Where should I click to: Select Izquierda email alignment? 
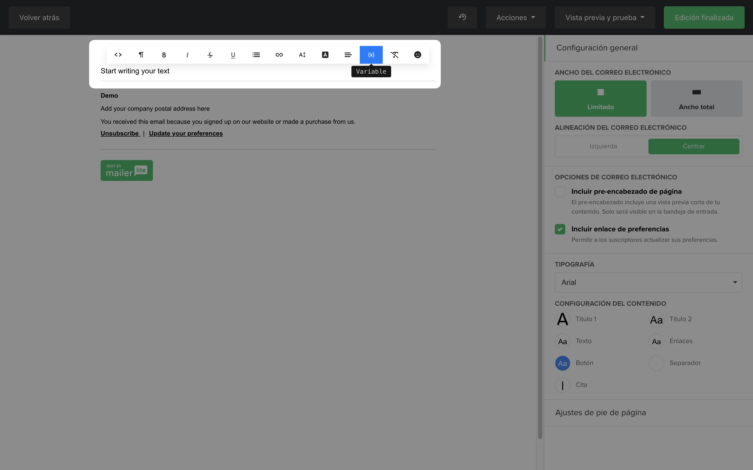[603, 146]
